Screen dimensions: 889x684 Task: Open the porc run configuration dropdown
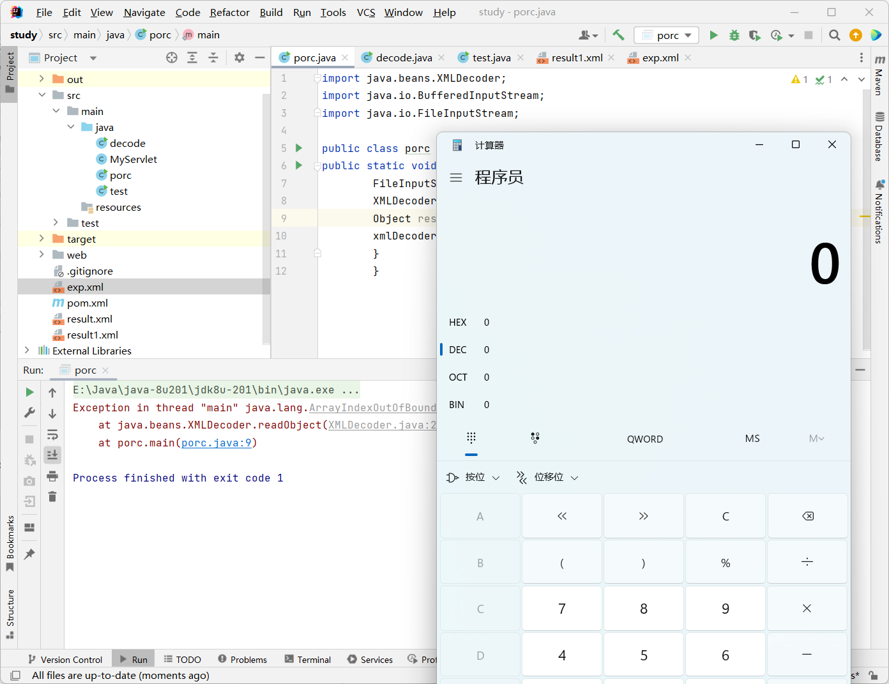(x=666, y=35)
